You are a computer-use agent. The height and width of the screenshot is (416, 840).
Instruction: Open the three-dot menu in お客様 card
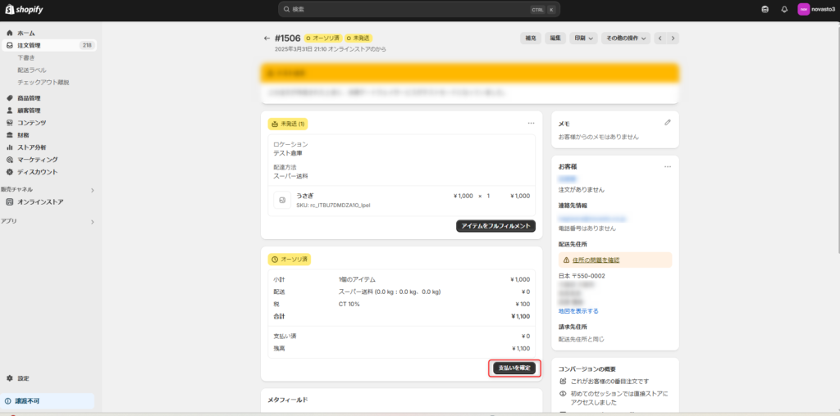(668, 166)
